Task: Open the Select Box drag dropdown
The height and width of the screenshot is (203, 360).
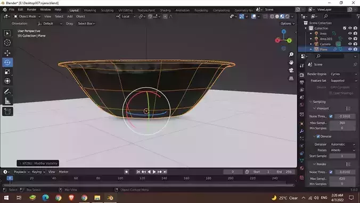Action: pyautogui.click(x=86, y=23)
